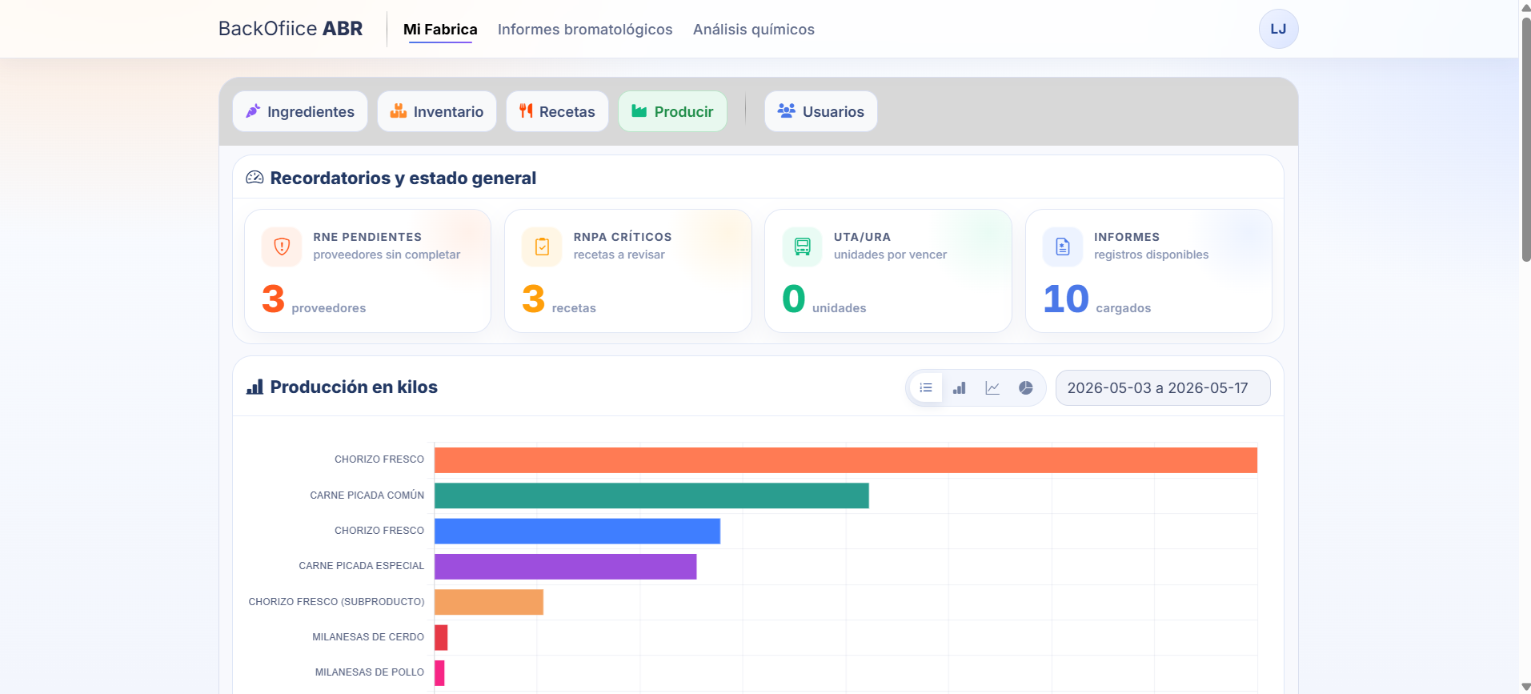1531x694 pixels.
Task: Click the "3 recetas" count
Action: pyautogui.click(x=559, y=299)
